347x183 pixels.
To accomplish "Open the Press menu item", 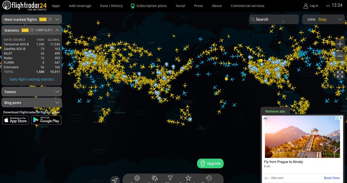I will pos(199,6).
